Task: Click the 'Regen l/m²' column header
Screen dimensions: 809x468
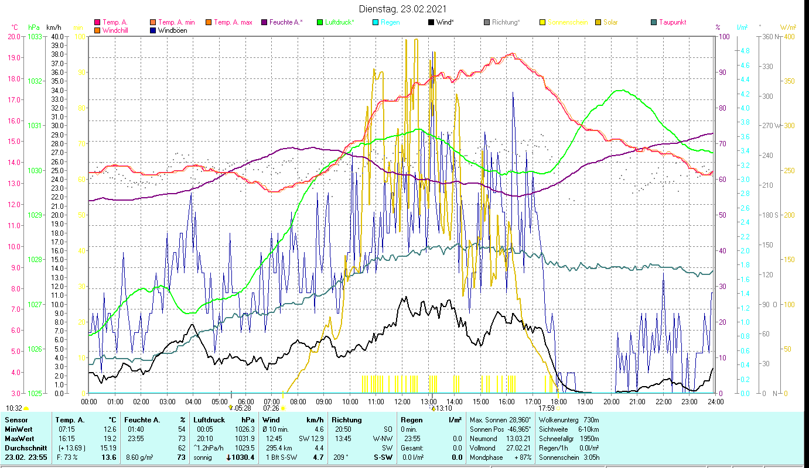Action: point(432,420)
